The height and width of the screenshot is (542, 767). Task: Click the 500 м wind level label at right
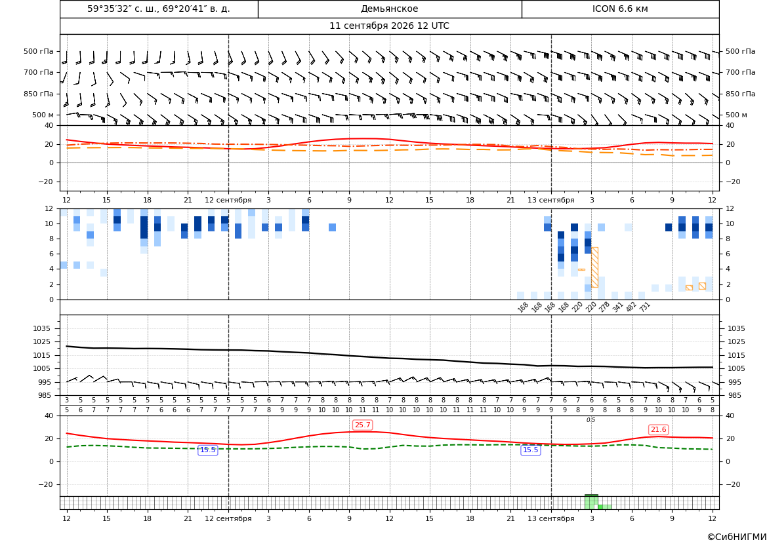[x=736, y=115]
